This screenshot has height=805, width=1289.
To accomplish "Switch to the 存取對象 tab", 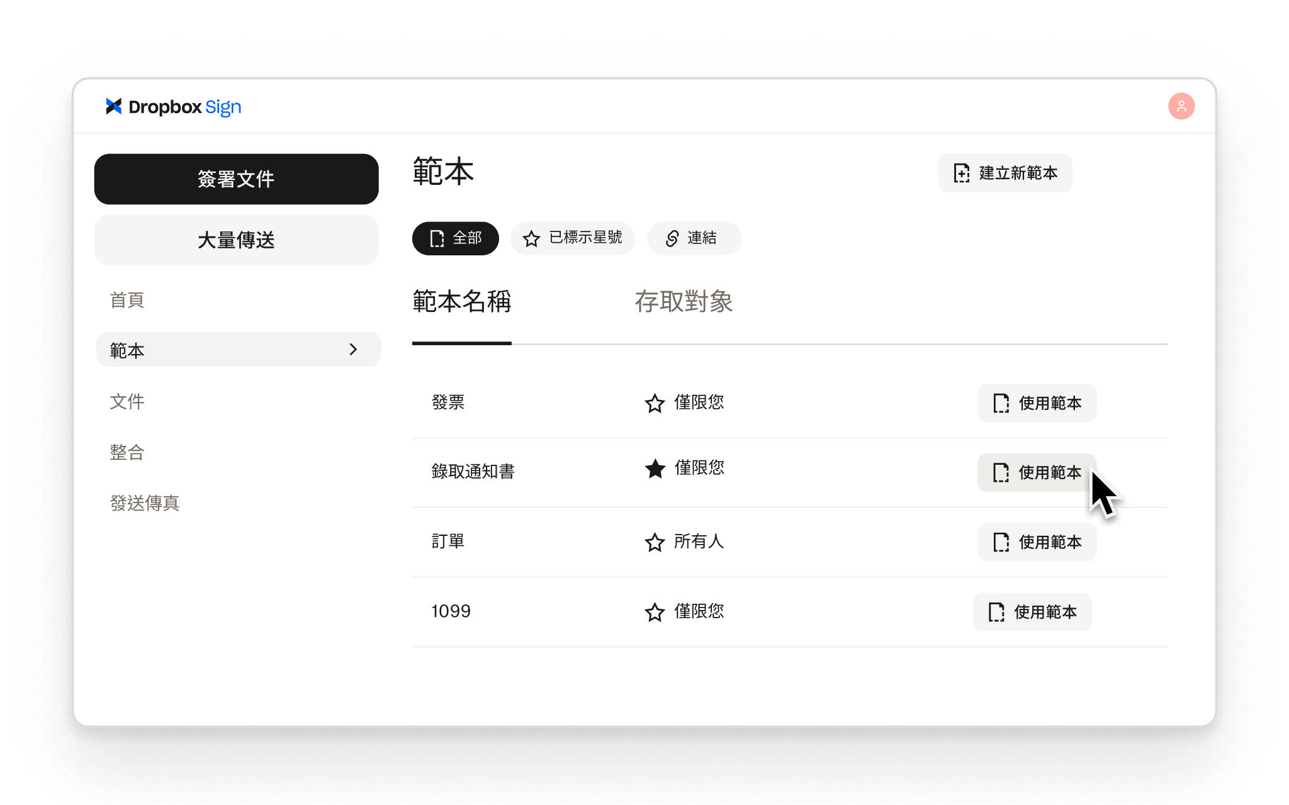I will point(684,301).
